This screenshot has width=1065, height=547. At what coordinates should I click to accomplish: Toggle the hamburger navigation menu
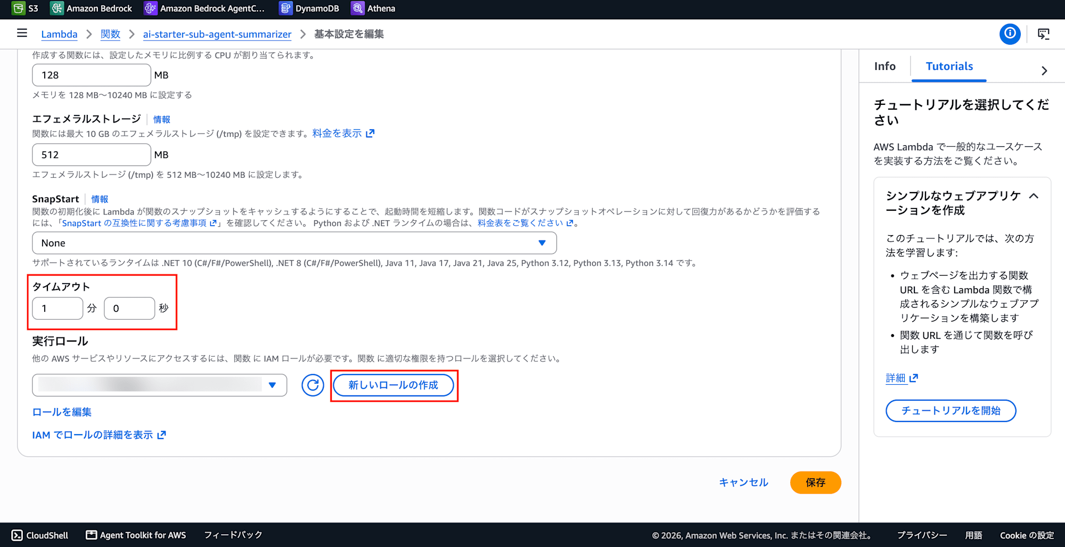22,34
